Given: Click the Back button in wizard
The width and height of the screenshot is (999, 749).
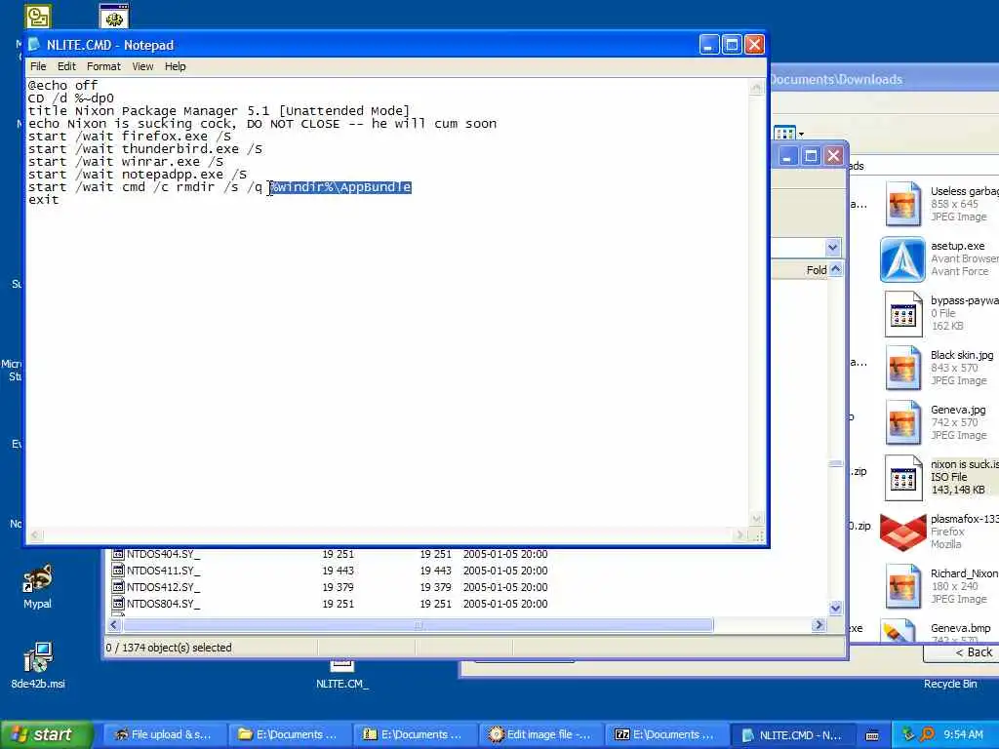Looking at the screenshot, I should tap(969, 652).
